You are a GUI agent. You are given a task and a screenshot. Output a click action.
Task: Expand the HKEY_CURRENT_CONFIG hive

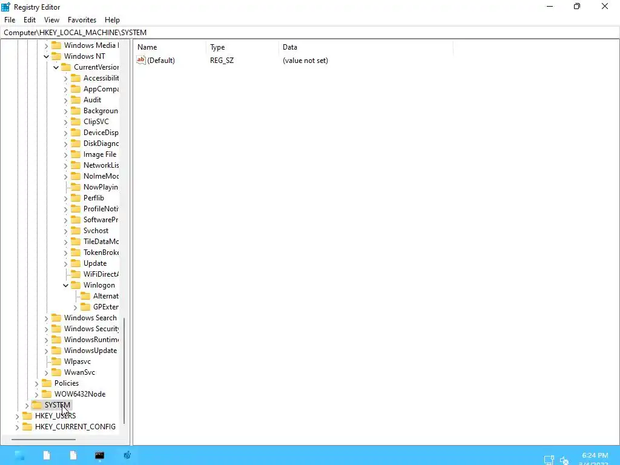17,427
